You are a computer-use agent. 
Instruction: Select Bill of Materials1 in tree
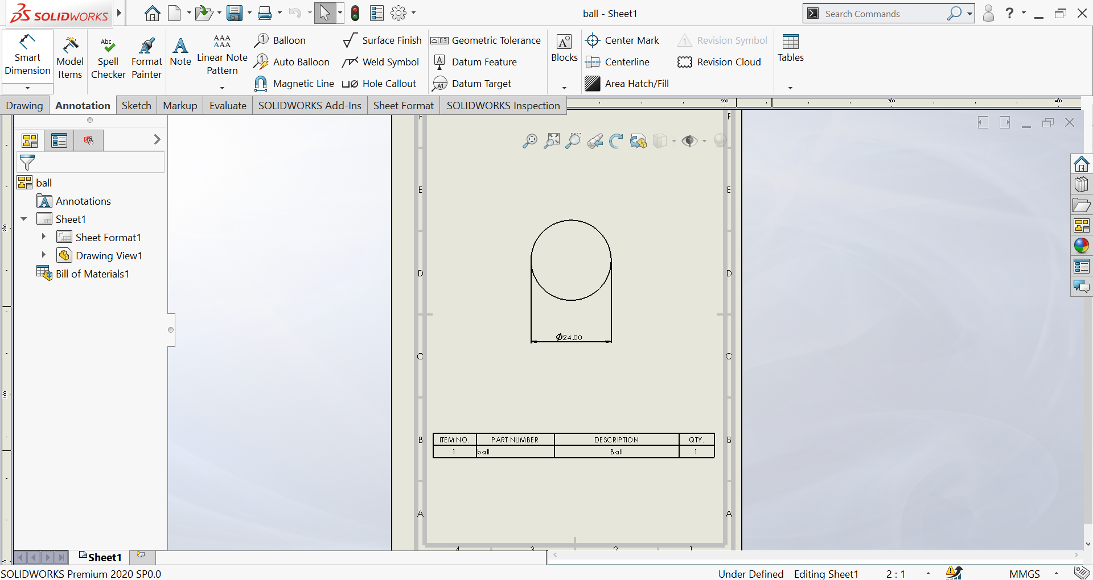click(x=92, y=274)
